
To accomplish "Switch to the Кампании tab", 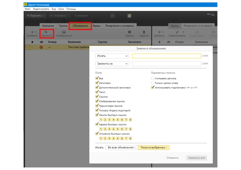I will point(48,26).
